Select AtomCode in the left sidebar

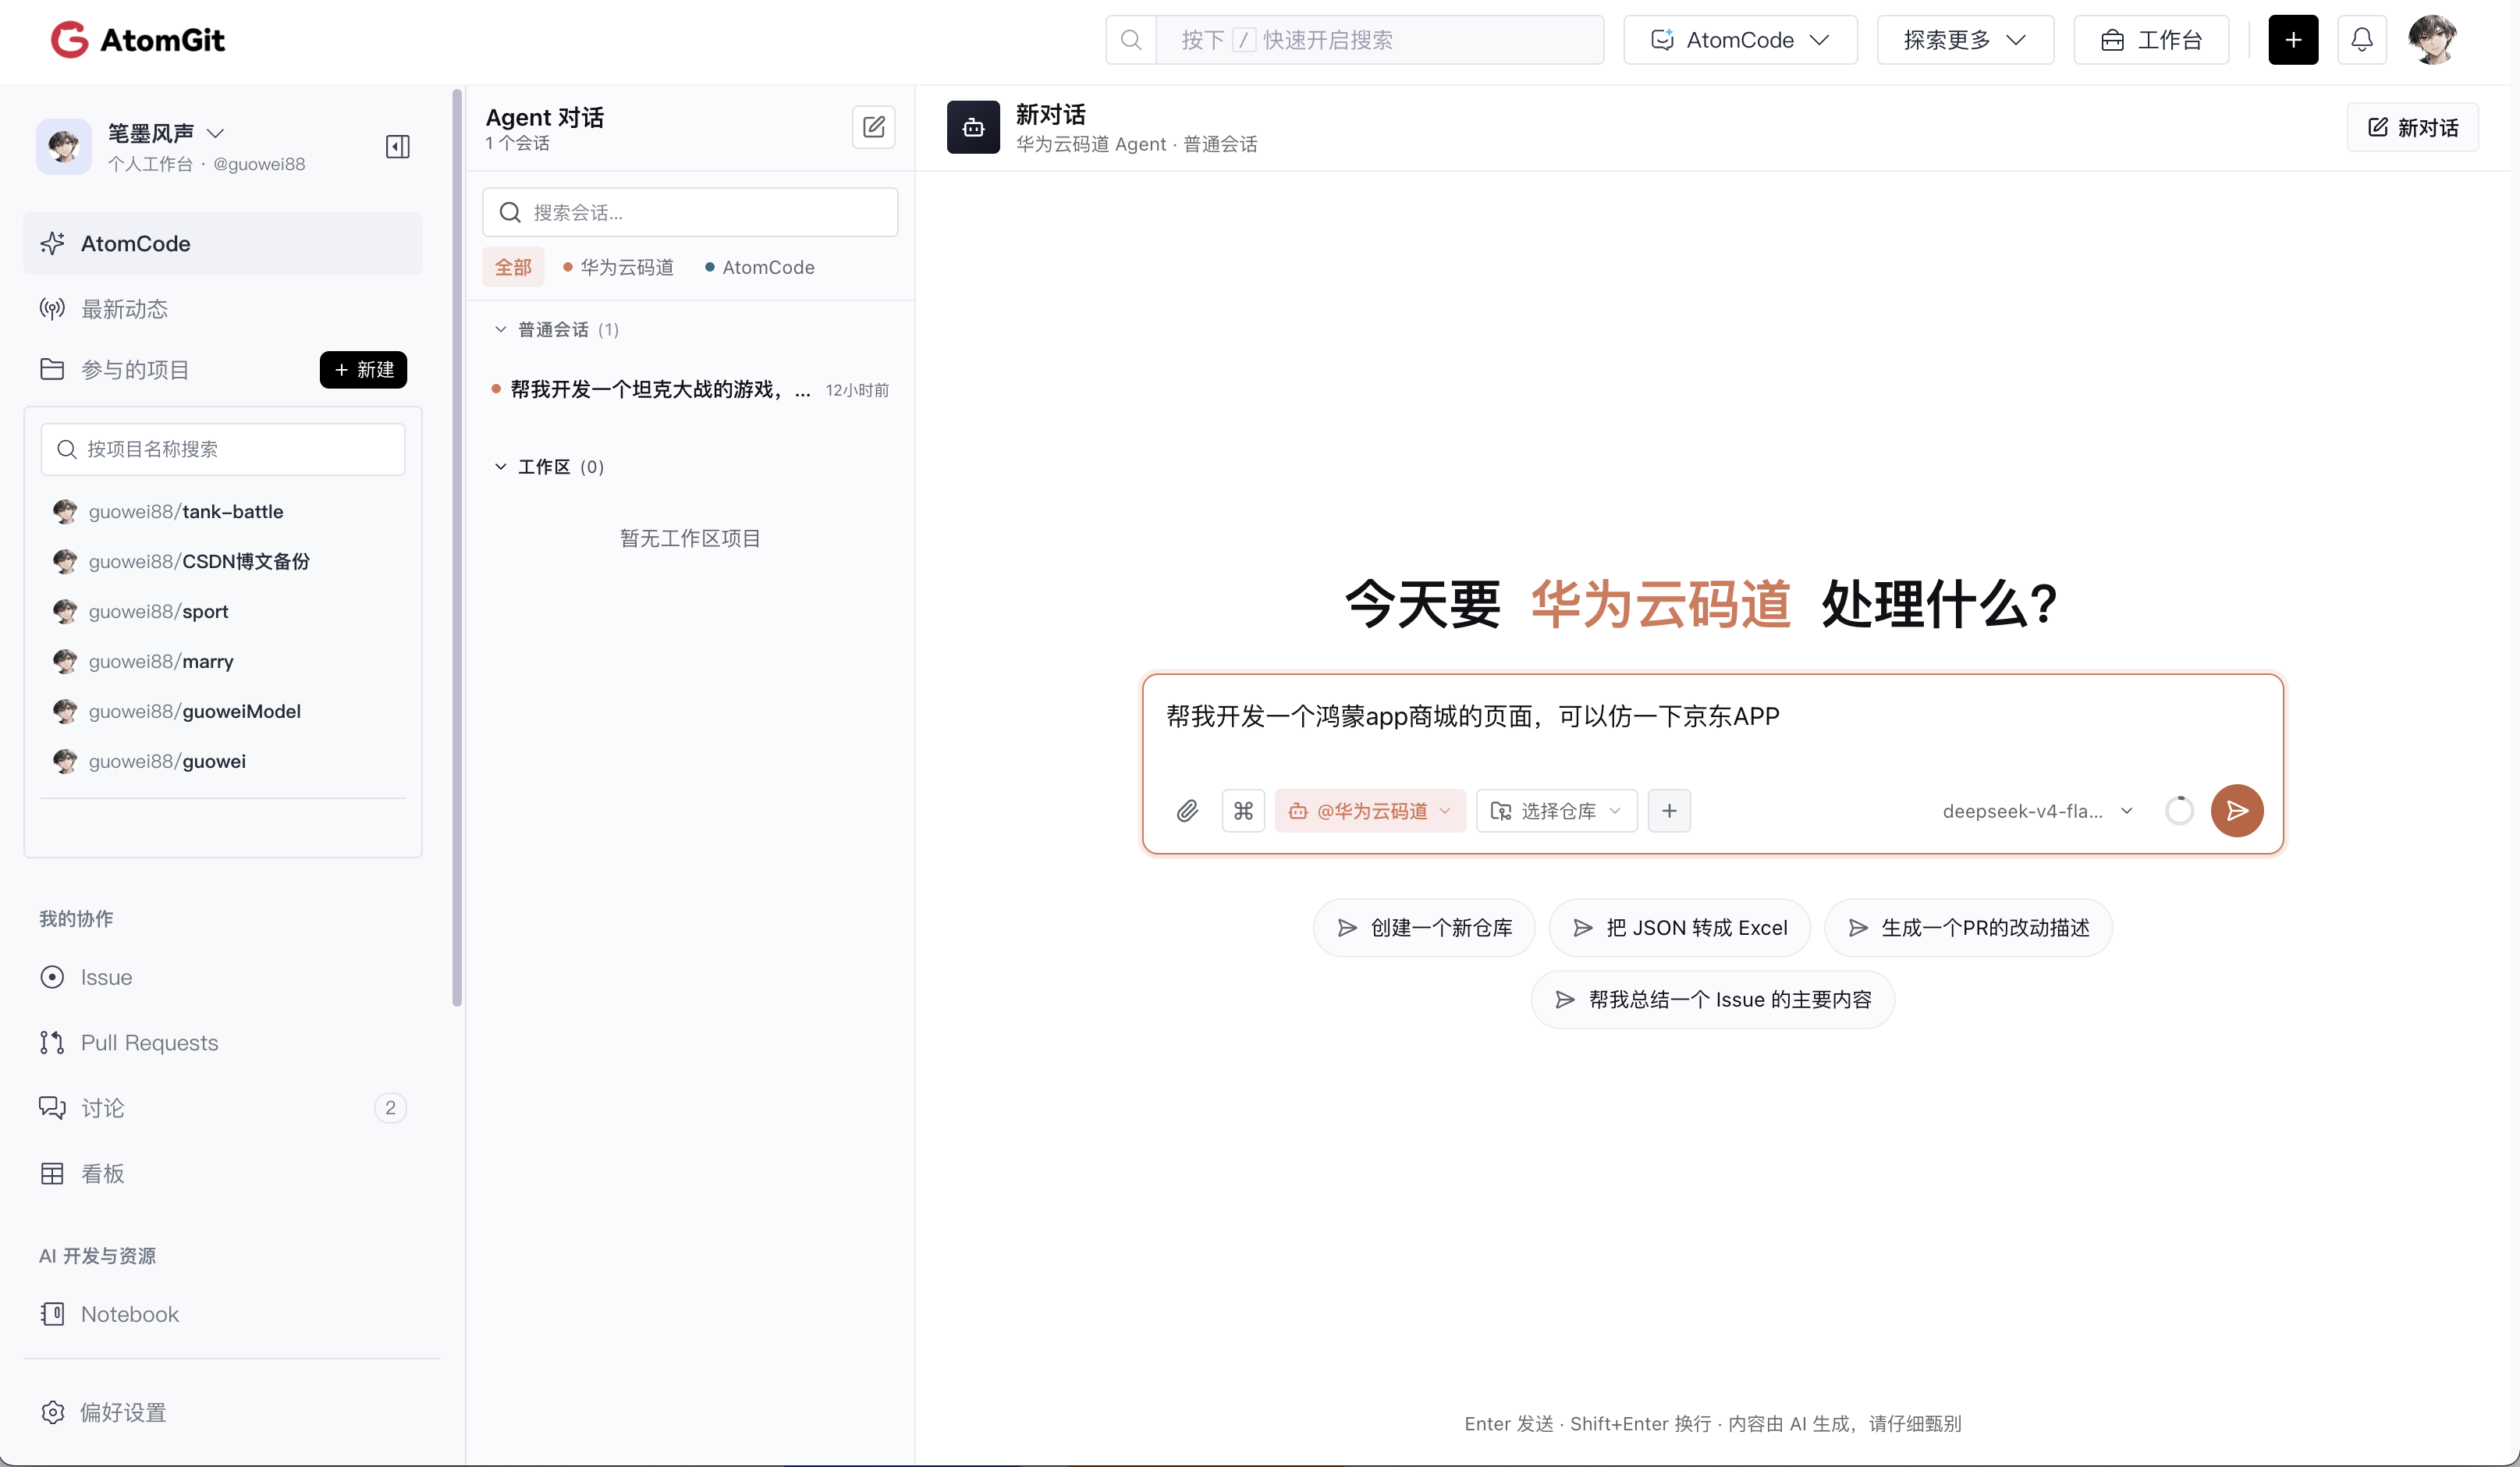[x=223, y=244]
